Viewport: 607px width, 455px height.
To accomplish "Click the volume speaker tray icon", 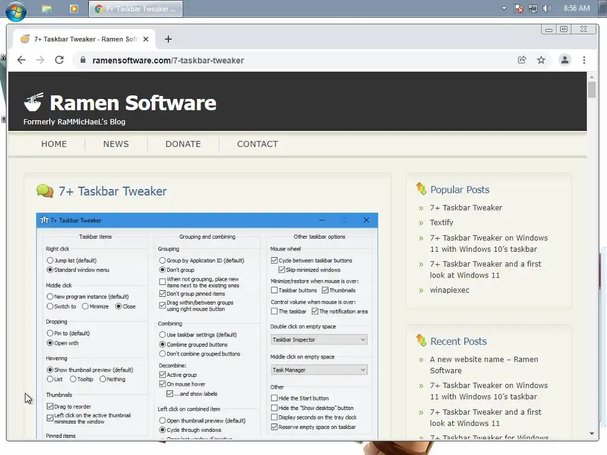I will pyautogui.click(x=547, y=8).
